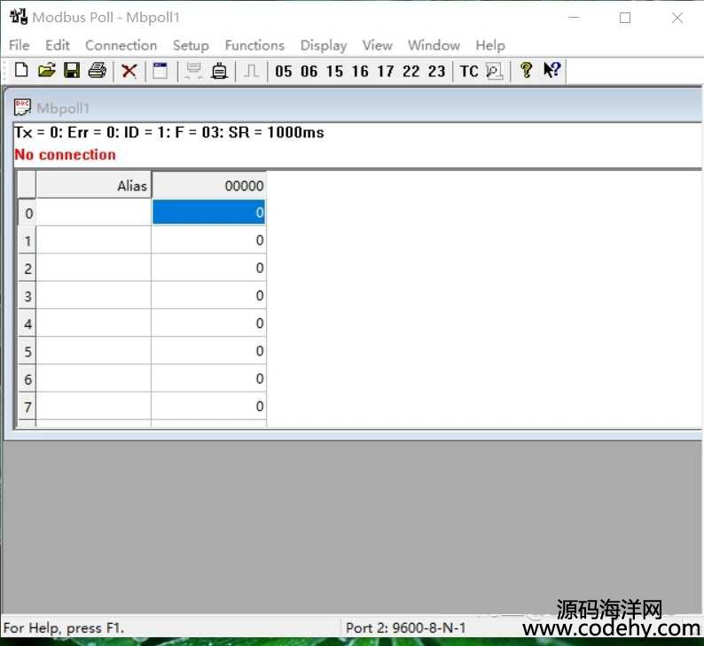Viewport: 704px width, 646px height.
Task: Click the 00000 column header
Action: (x=209, y=185)
